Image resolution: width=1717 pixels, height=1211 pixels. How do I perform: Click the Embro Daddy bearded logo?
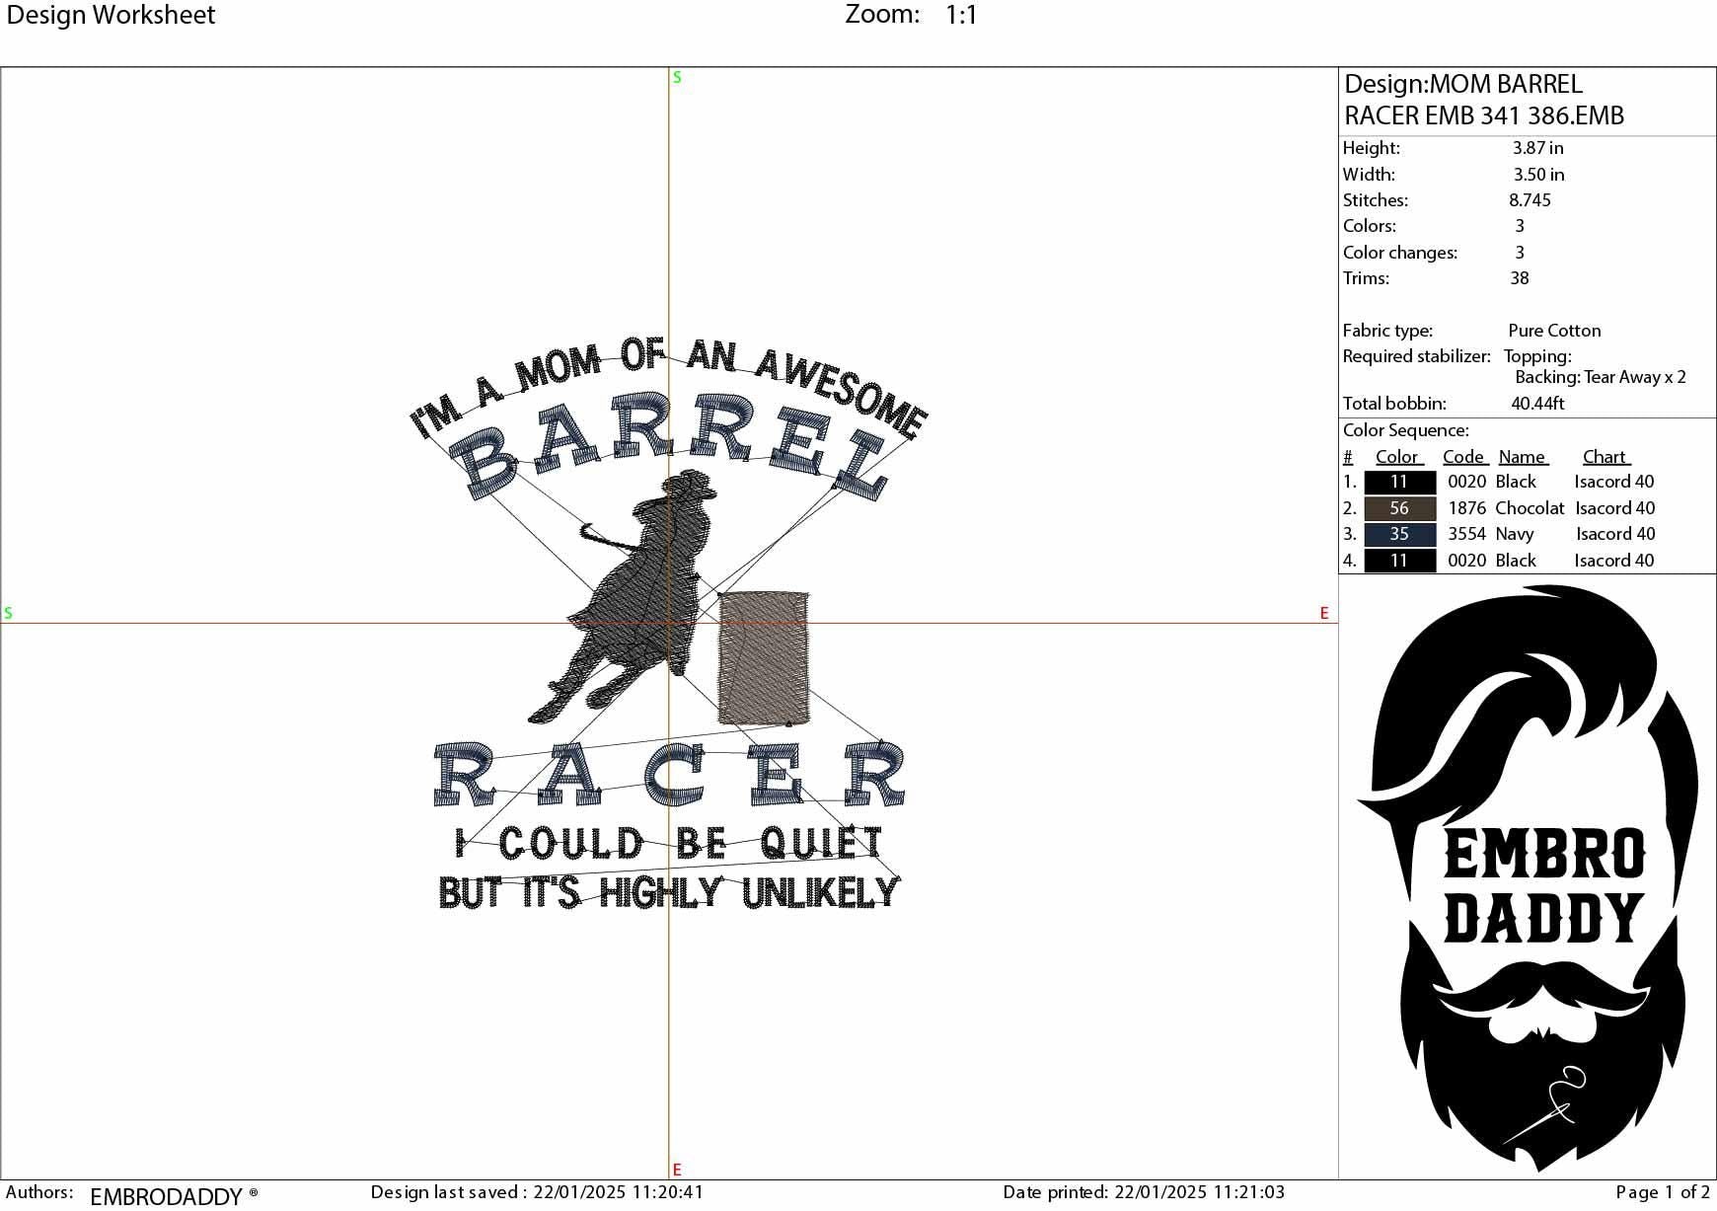pyautogui.click(x=1529, y=877)
